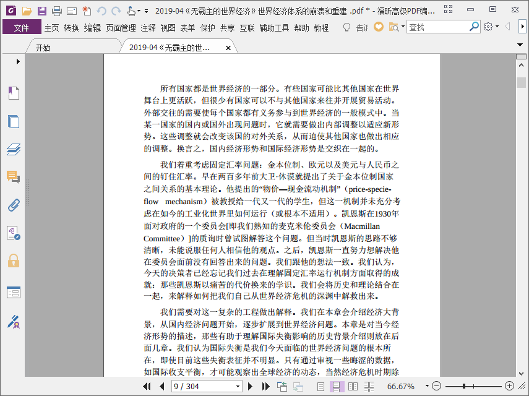Click the Print icon
529x396 pixels.
[x=57, y=11]
